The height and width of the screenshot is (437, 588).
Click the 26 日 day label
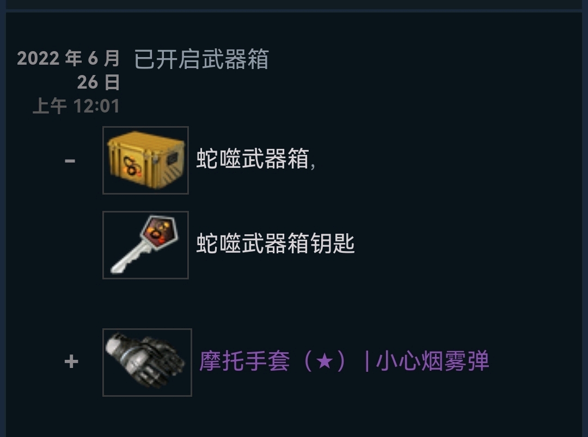pyautogui.click(x=99, y=83)
